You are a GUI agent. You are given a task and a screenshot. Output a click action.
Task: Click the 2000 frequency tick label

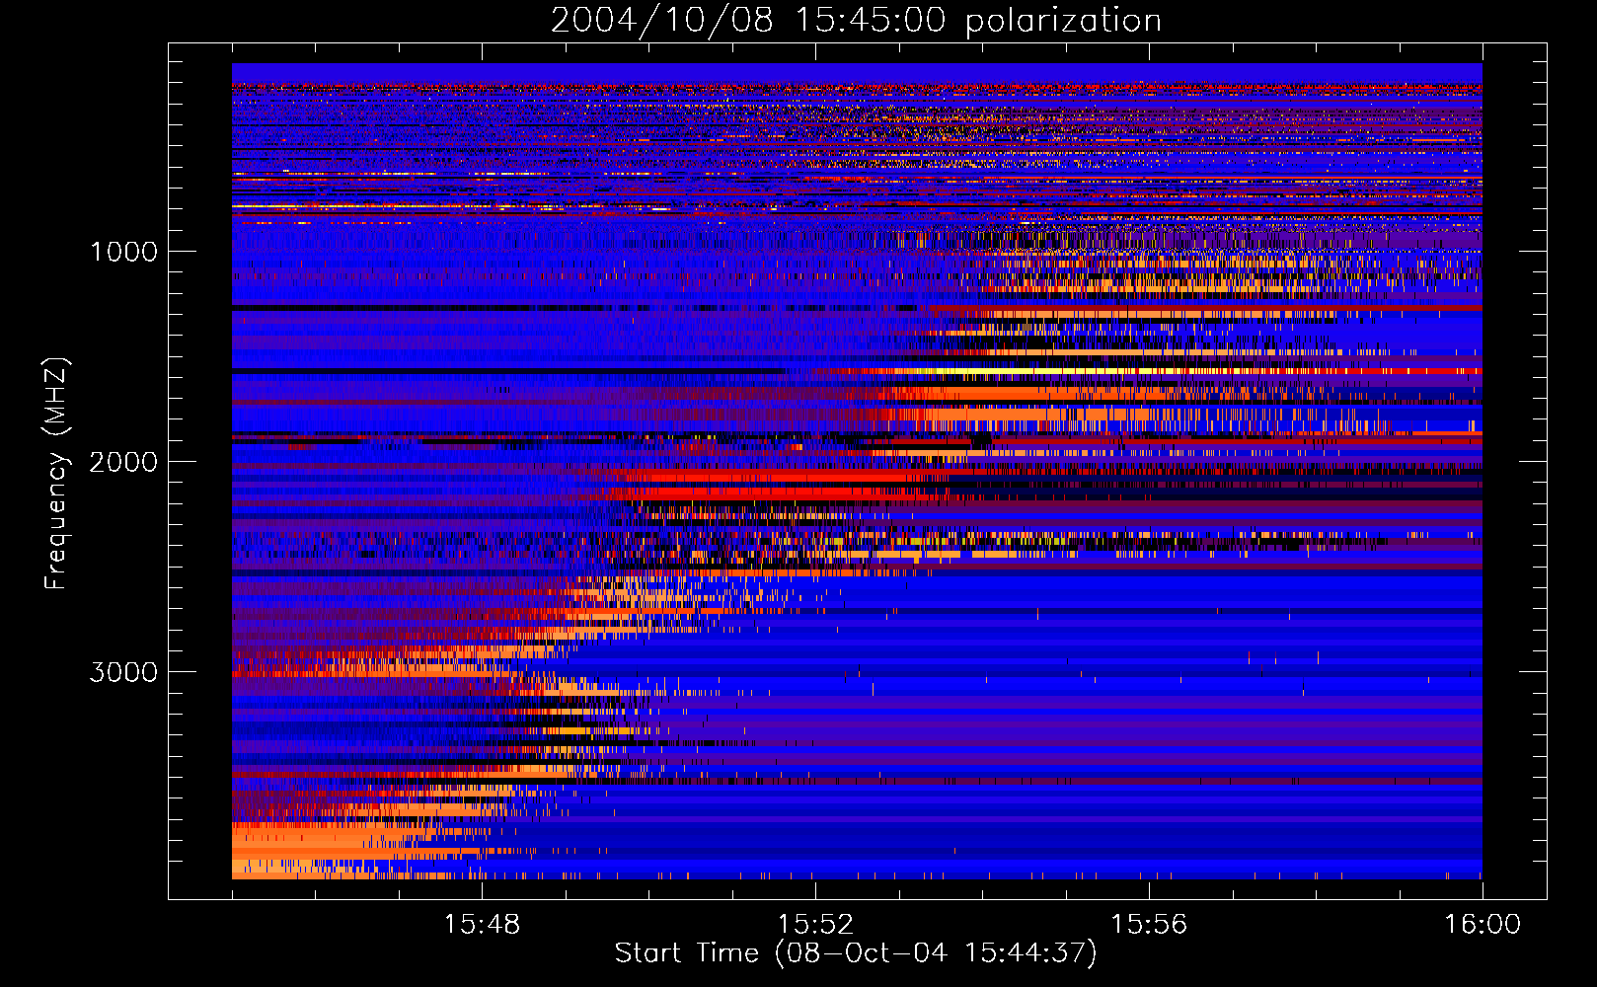(x=123, y=462)
